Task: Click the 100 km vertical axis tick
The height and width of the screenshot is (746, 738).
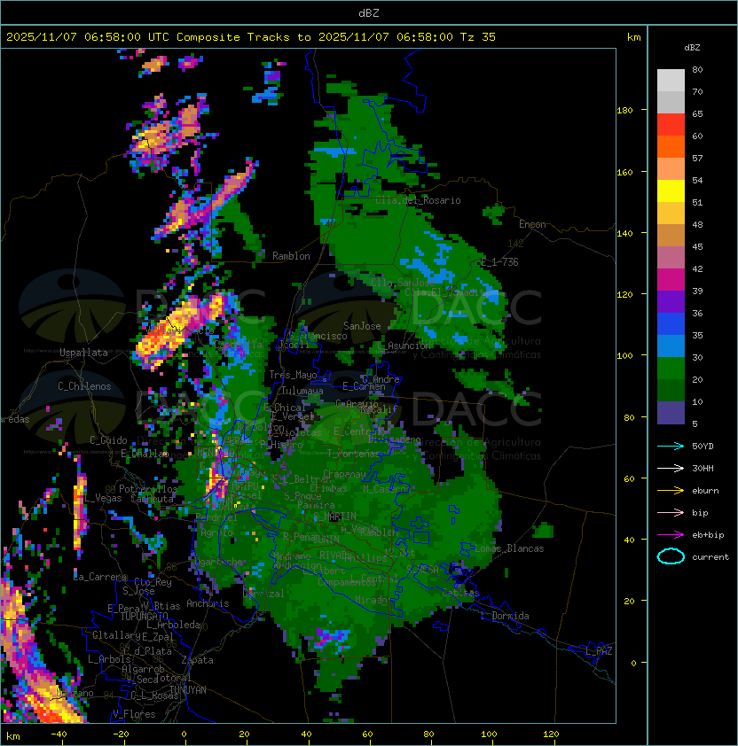Action: tap(624, 356)
